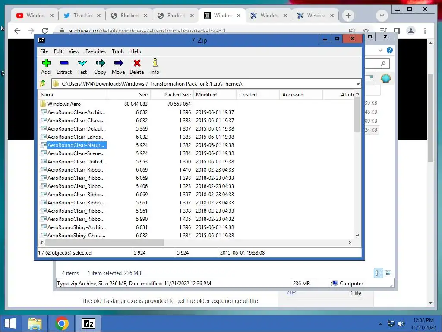Open the View menu in 7-Zip

pyautogui.click(x=74, y=51)
